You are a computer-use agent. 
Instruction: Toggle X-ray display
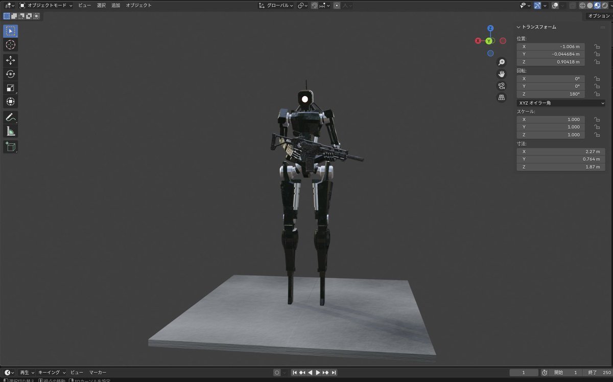coord(572,6)
